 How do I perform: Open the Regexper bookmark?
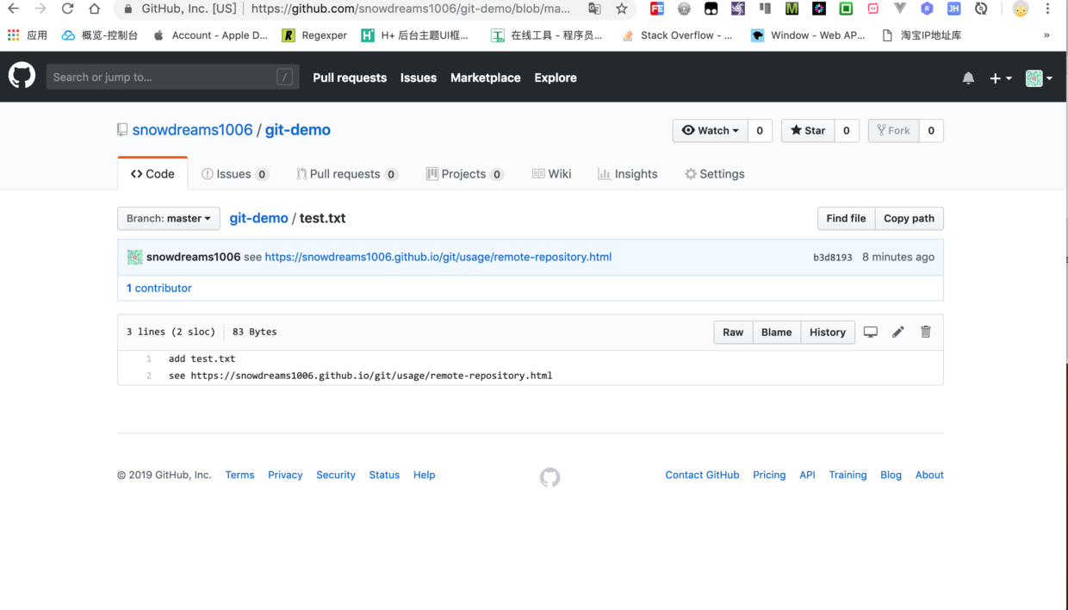(x=313, y=35)
